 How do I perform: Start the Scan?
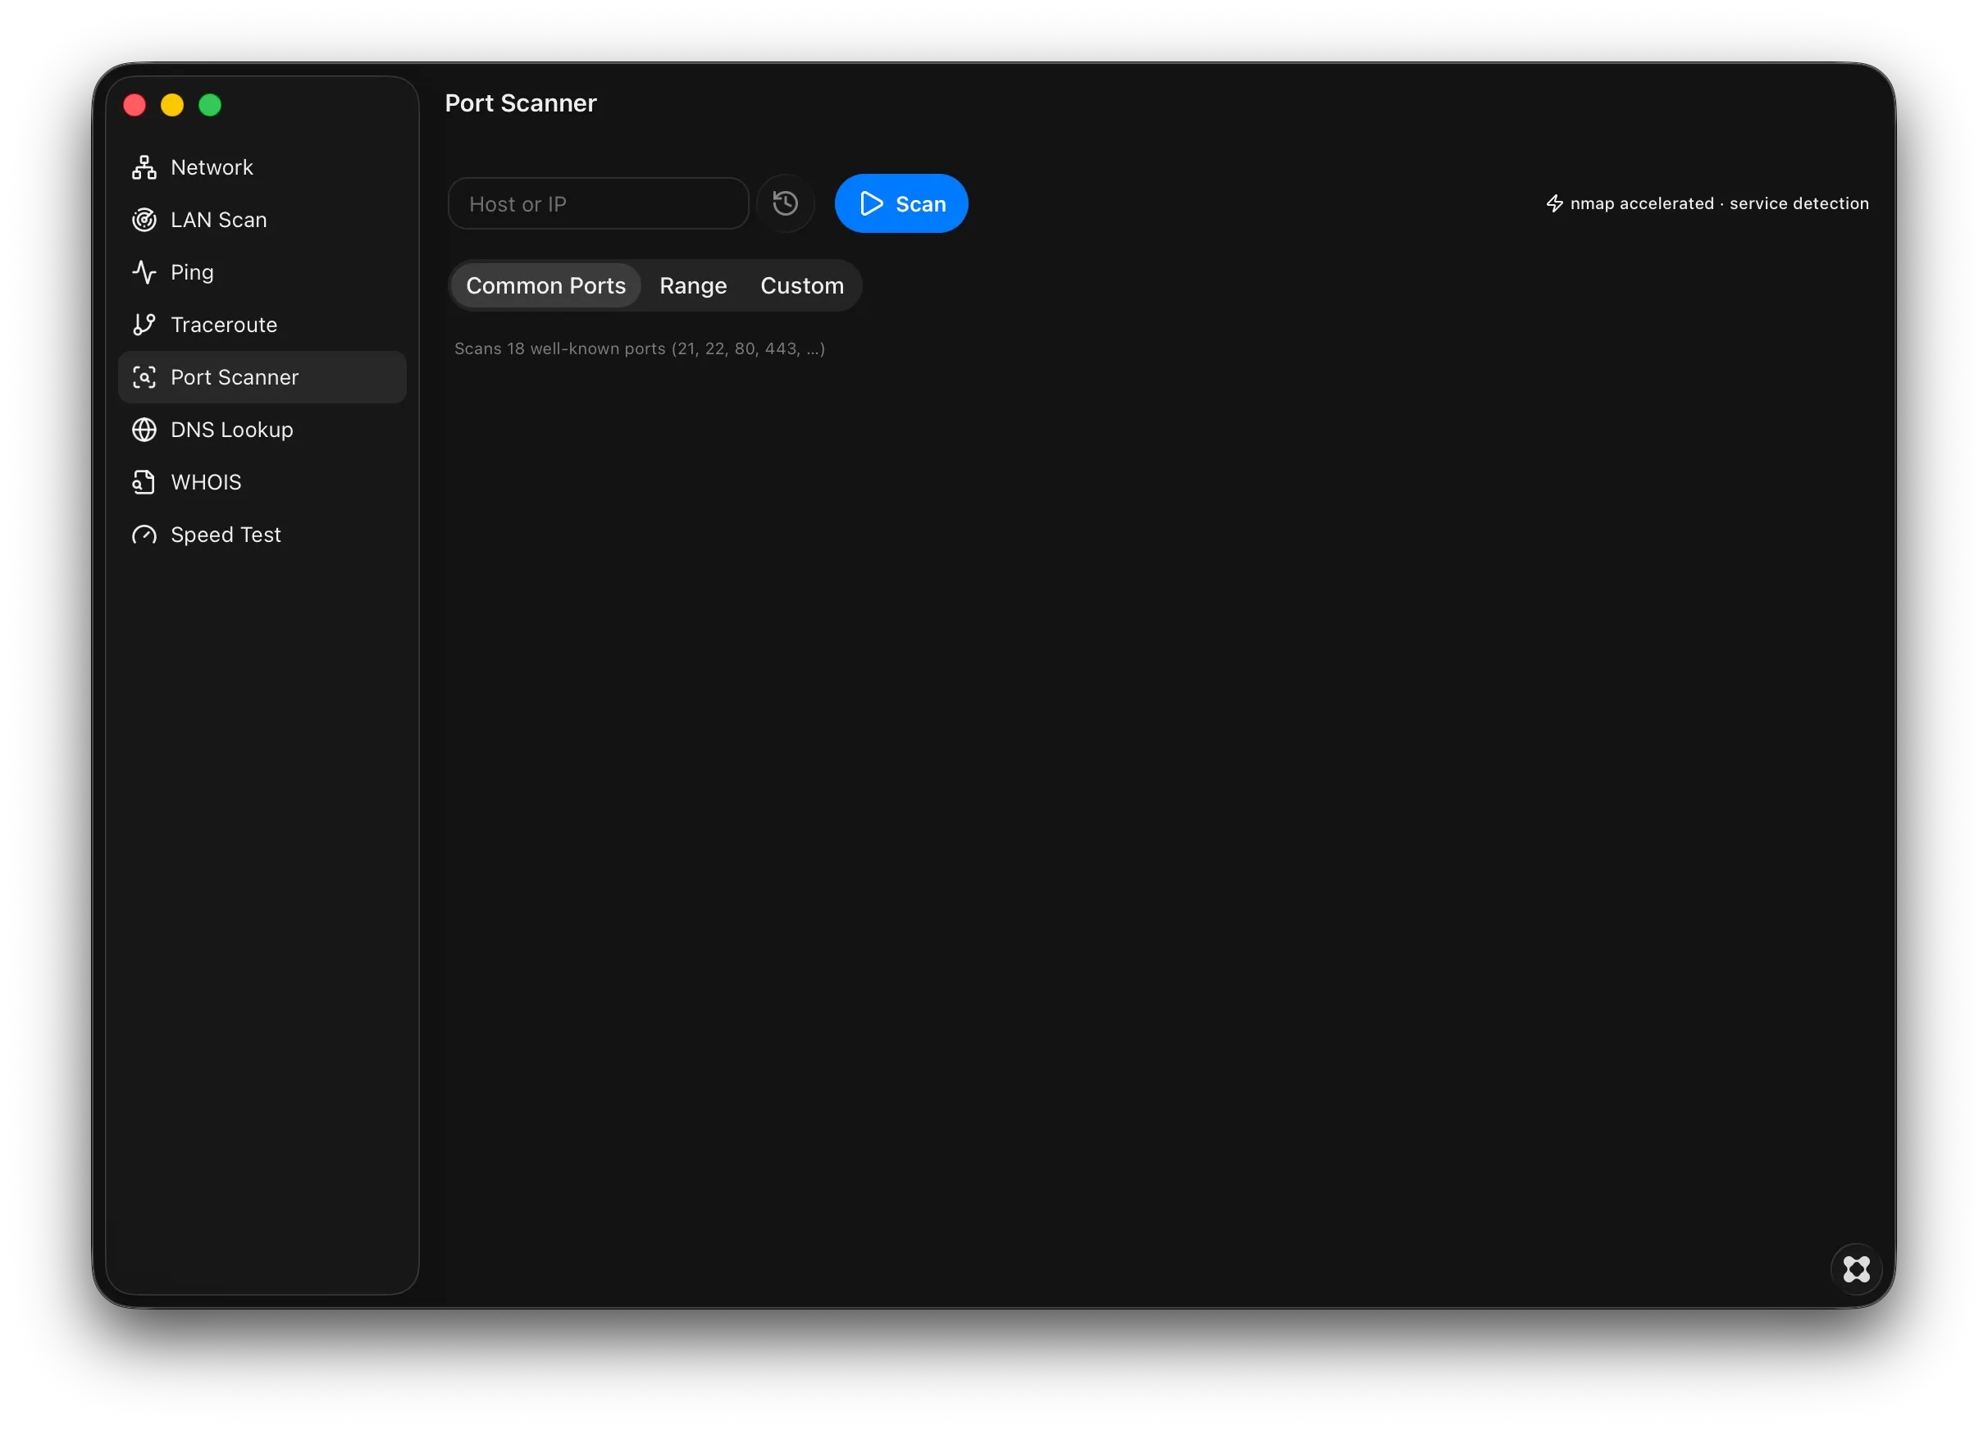[x=901, y=204]
